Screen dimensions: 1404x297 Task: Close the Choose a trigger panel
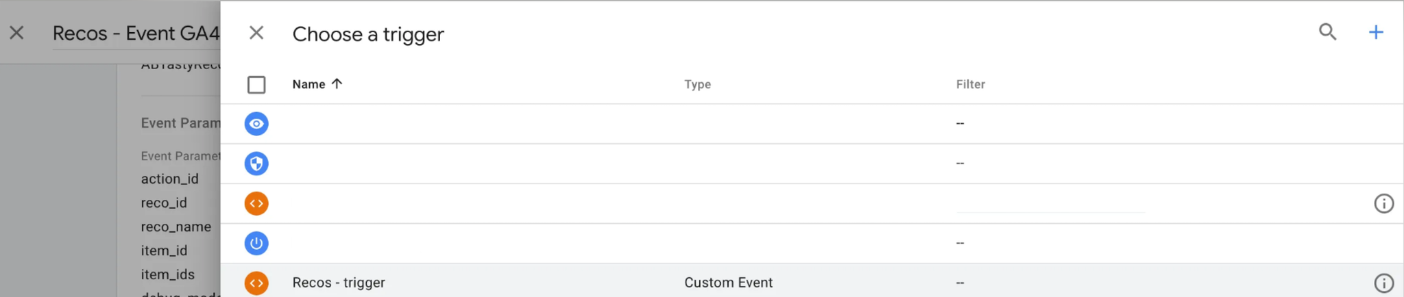click(x=256, y=33)
